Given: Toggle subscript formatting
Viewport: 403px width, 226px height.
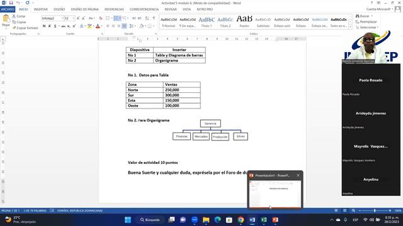Looking at the screenshot, I should point(69,26).
